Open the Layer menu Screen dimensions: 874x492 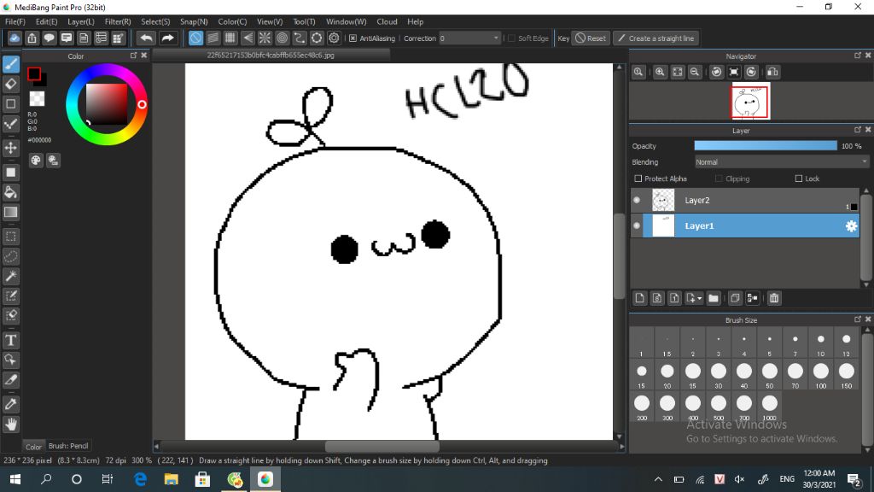pos(81,21)
